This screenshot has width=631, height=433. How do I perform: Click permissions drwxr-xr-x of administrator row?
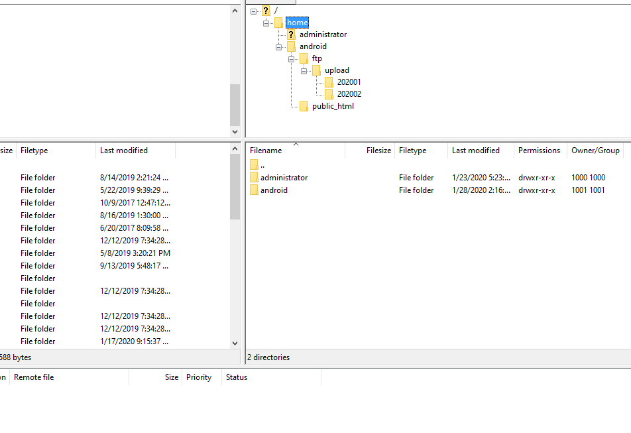click(536, 178)
